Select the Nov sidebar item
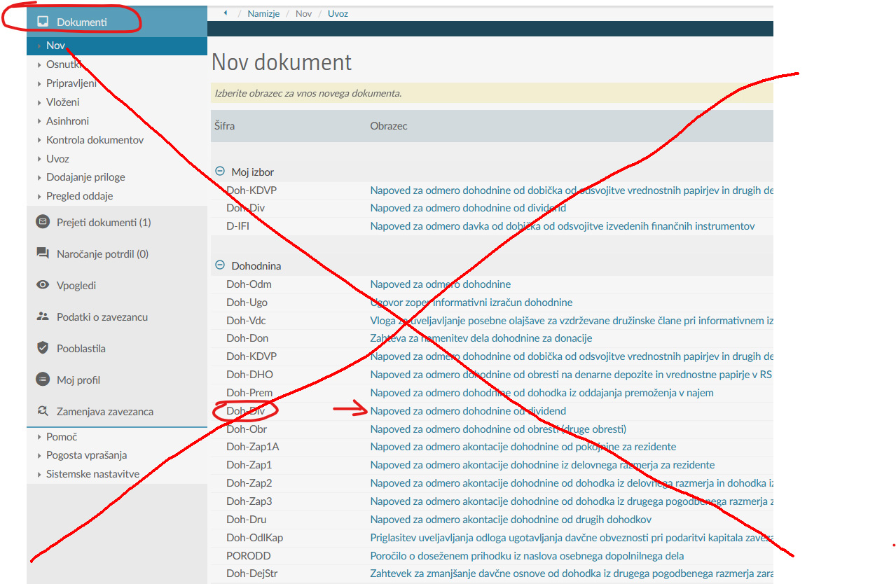This screenshot has width=896, height=584. 117,46
